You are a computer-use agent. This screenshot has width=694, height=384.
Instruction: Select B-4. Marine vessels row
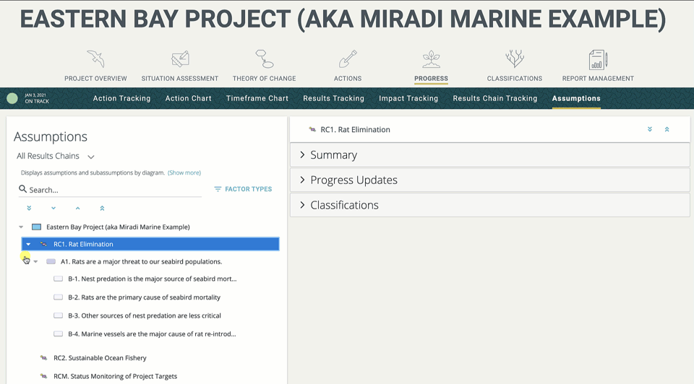pos(152,334)
